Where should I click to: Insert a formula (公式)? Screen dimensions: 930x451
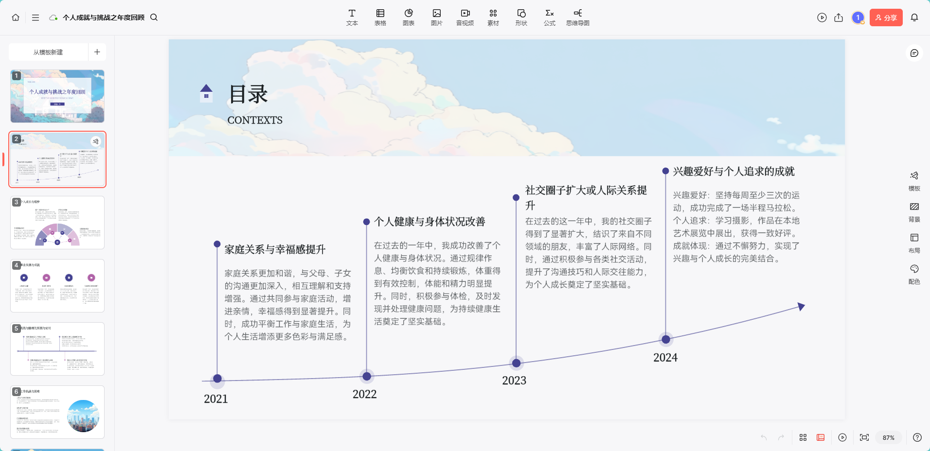[x=550, y=17]
